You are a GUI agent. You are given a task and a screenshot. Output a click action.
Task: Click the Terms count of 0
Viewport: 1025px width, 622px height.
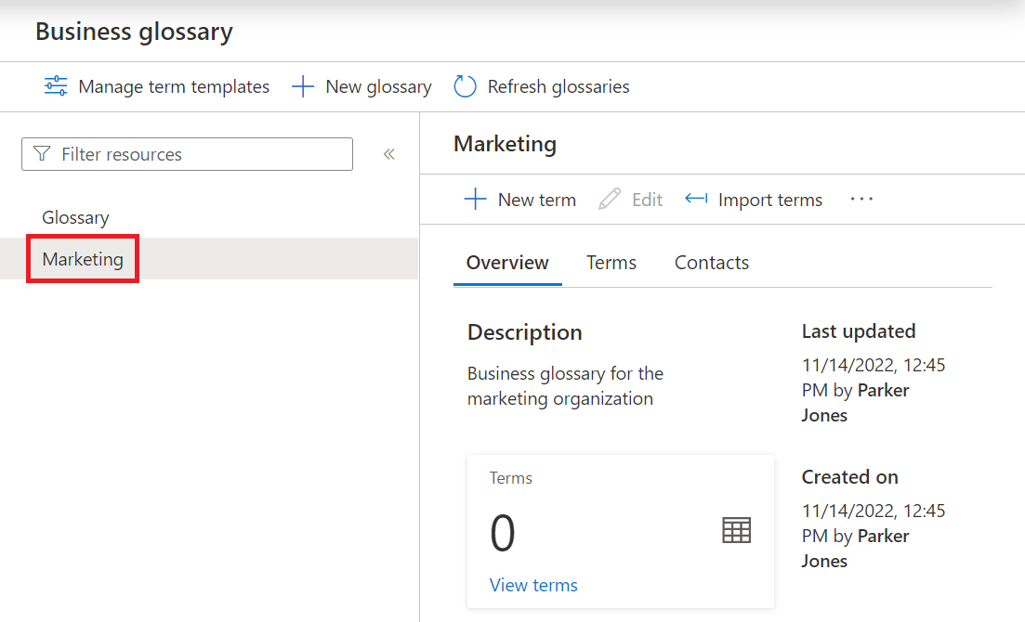tap(503, 534)
